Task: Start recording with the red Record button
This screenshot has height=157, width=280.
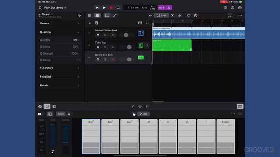Action: pos(111,8)
